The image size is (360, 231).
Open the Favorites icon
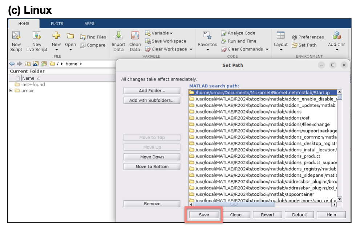coord(207,36)
